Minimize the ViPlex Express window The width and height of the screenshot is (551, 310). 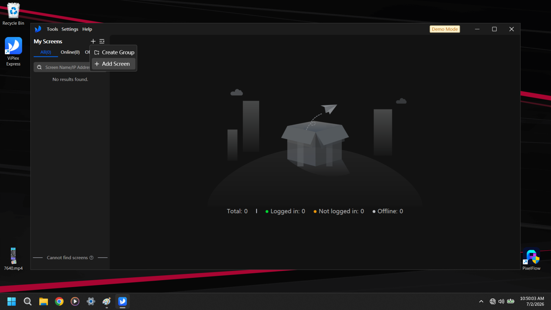pos(477,29)
